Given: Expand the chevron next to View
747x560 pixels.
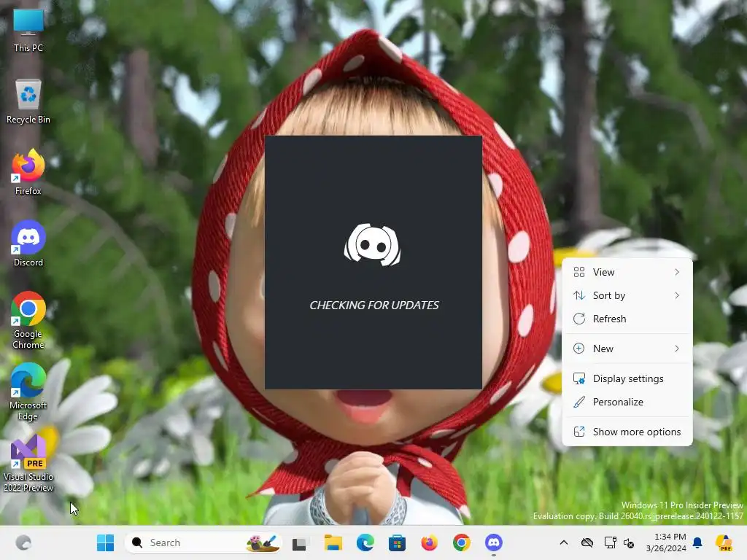Looking at the screenshot, I should pyautogui.click(x=677, y=272).
